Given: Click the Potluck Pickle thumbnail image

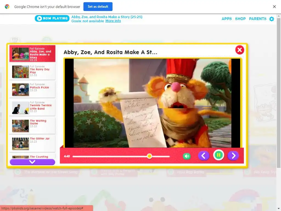Looking at the screenshot, I should tap(20, 90).
